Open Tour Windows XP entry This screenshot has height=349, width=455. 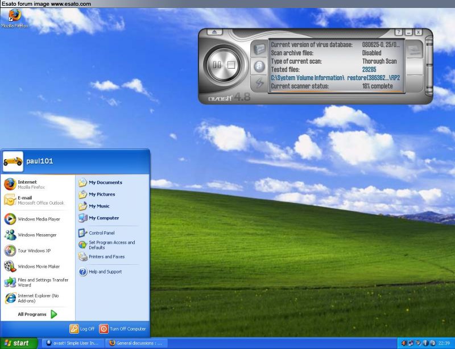pyautogui.click(x=37, y=251)
